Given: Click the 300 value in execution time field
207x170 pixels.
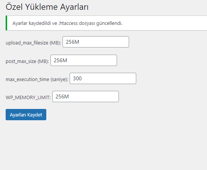Looking at the screenshot, I should (x=78, y=78).
